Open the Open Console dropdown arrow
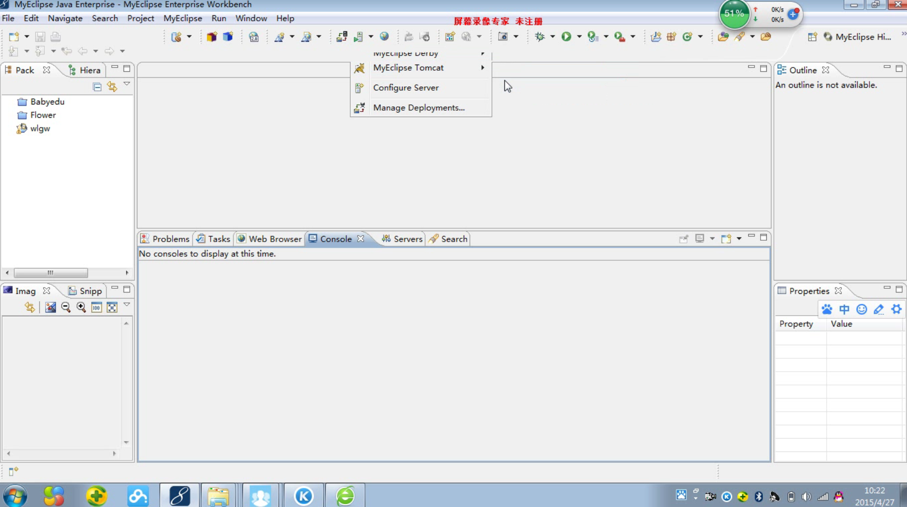Image resolution: width=907 pixels, height=507 pixels. [739, 239]
